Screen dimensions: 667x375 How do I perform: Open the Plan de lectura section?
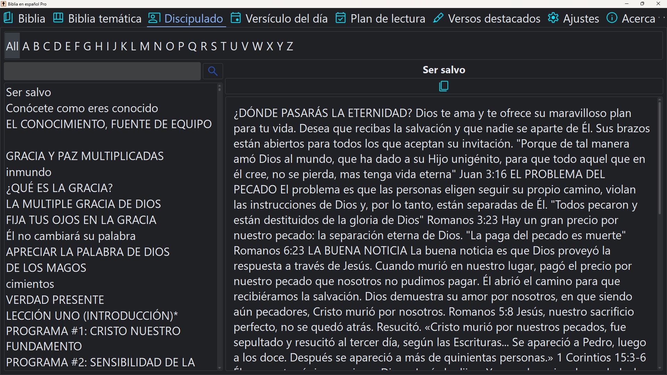pyautogui.click(x=388, y=18)
